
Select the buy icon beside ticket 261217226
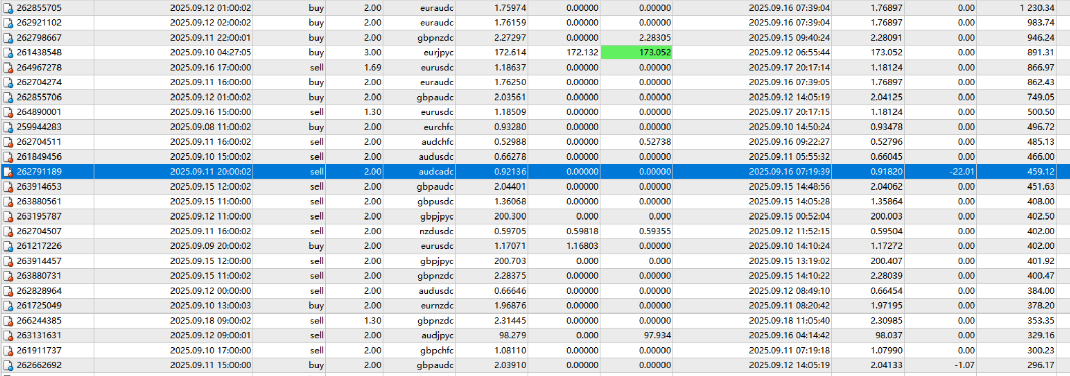(x=8, y=246)
